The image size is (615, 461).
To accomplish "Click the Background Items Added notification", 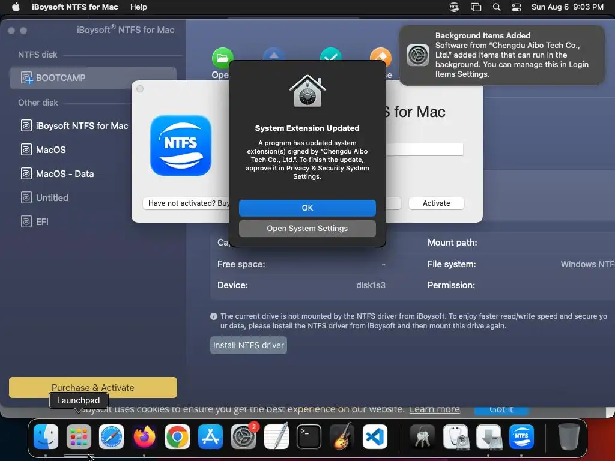I will point(501,55).
